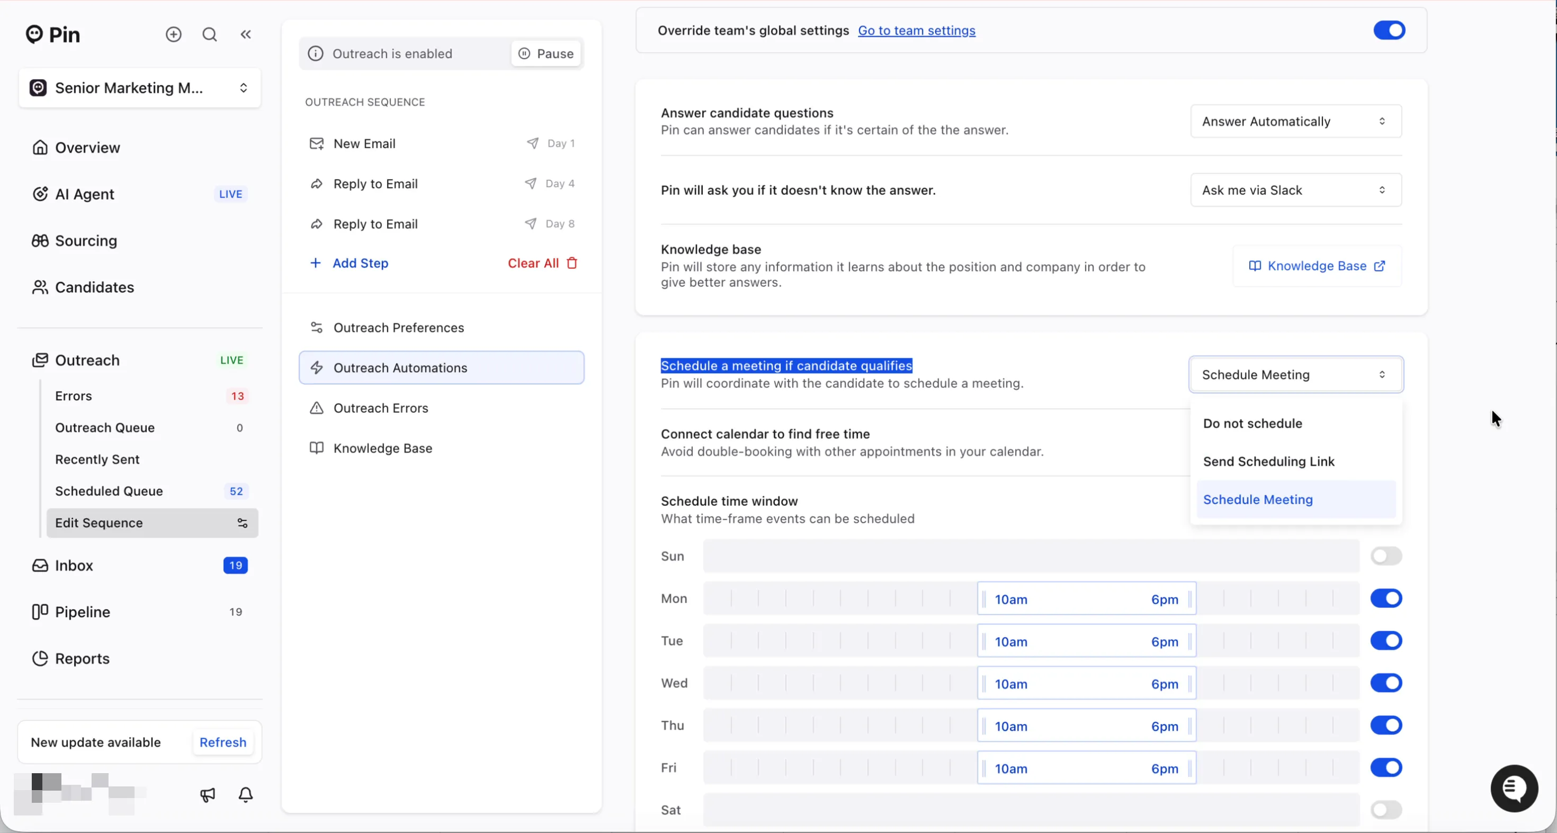The image size is (1557, 833).
Task: Click the send icon beside Day 1
Action: (x=532, y=143)
